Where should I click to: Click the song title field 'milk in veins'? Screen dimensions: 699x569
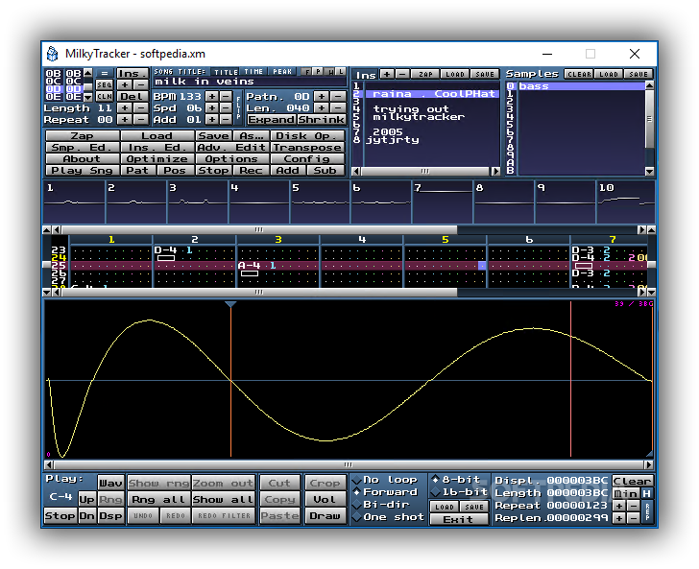coord(250,82)
